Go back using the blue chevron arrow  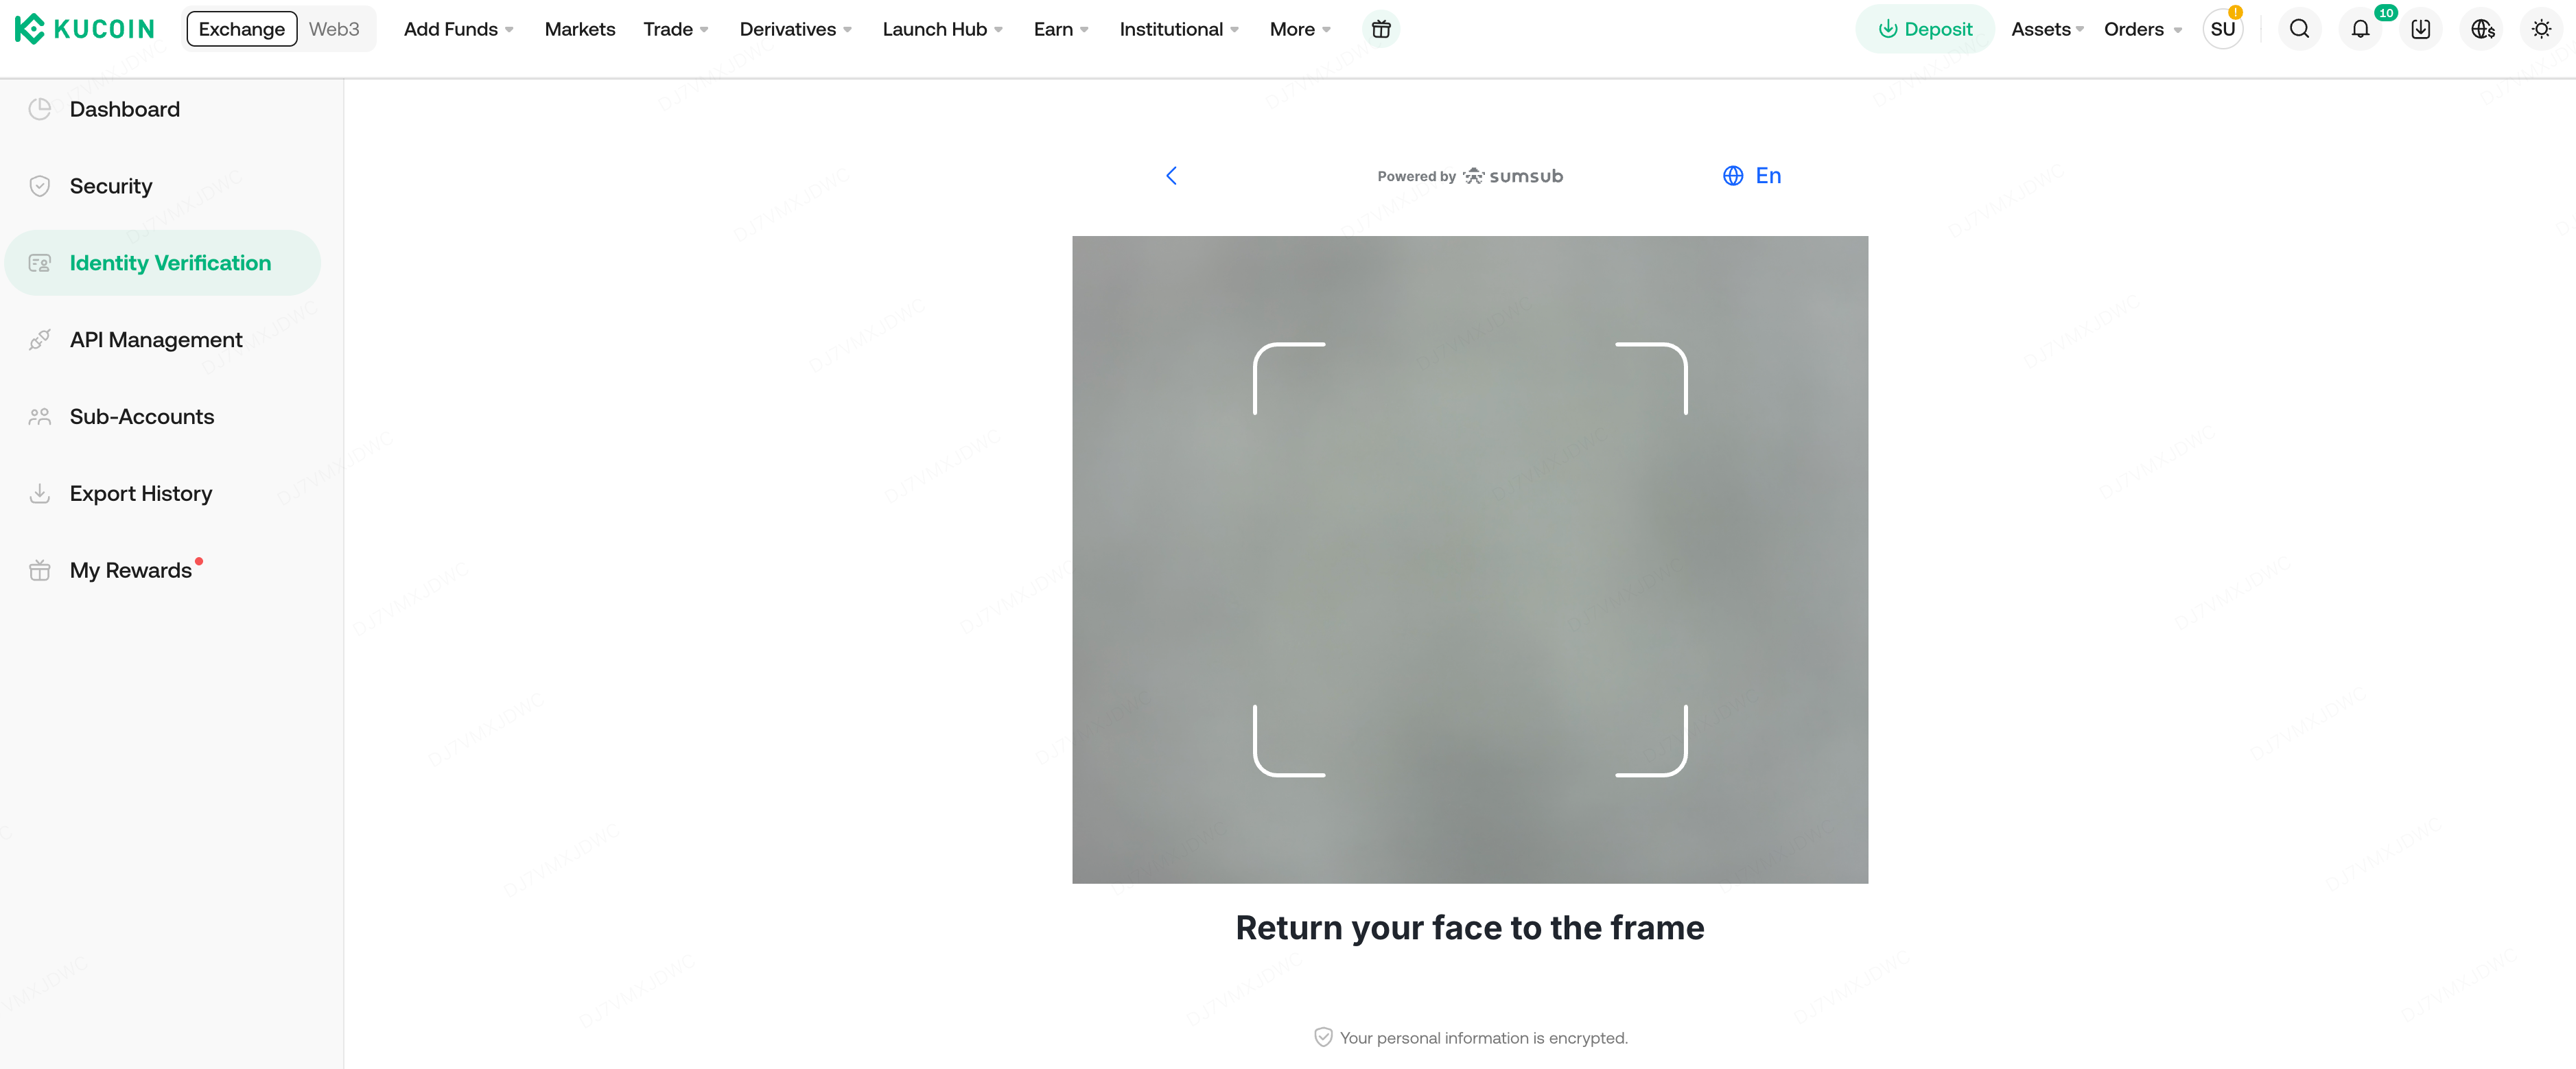pos(1171,176)
